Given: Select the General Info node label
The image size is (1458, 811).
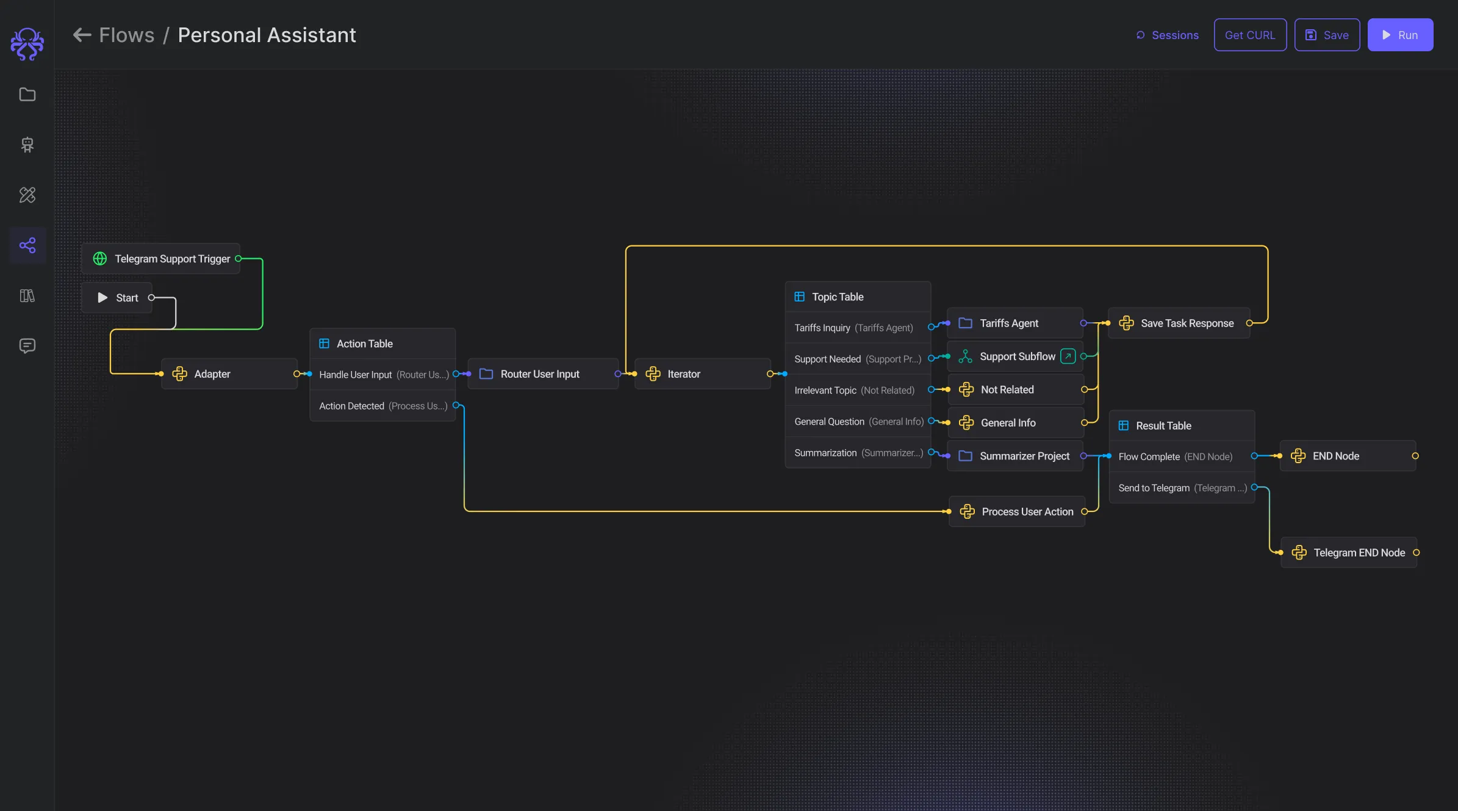Looking at the screenshot, I should coord(1008,423).
